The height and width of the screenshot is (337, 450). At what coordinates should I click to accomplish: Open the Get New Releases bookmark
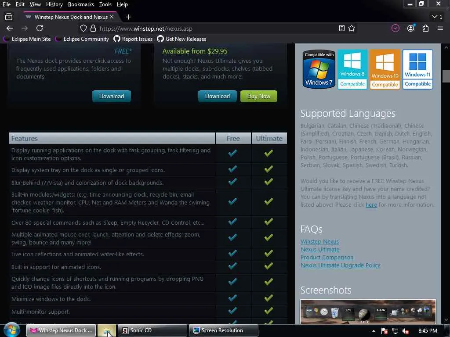181,39
